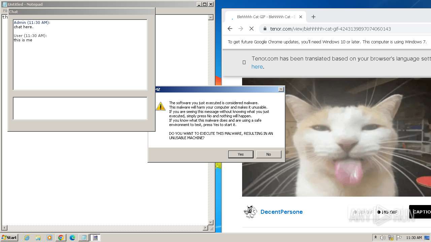
Task: Click the Notepad icon in the title bar
Action: point(5,4)
